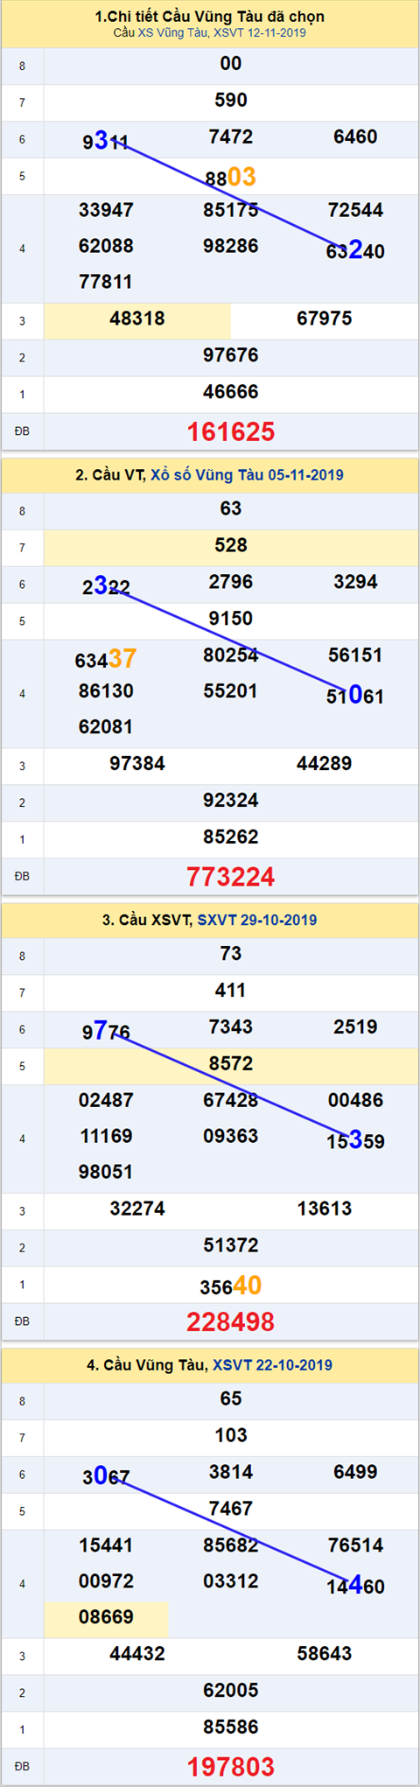Select prize number 411
420x1787 pixels.
point(231,991)
